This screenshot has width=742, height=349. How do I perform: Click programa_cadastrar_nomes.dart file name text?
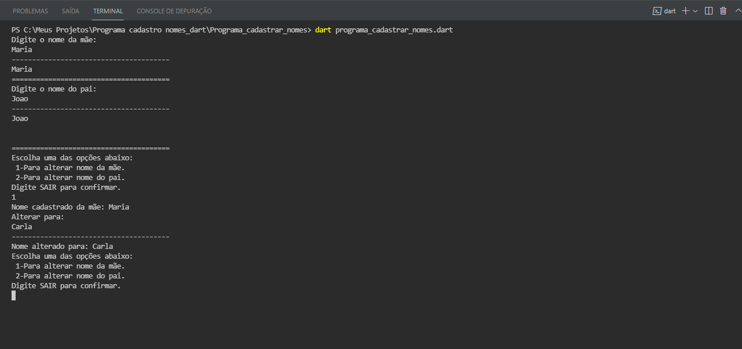pyautogui.click(x=394, y=30)
